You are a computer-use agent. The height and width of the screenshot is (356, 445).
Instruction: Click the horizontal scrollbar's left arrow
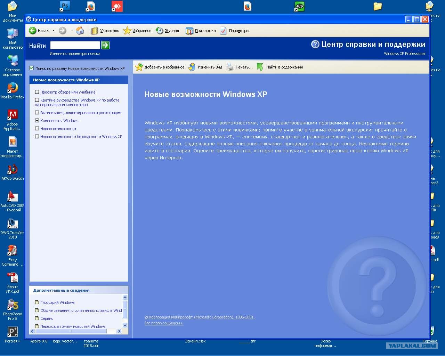click(33, 331)
